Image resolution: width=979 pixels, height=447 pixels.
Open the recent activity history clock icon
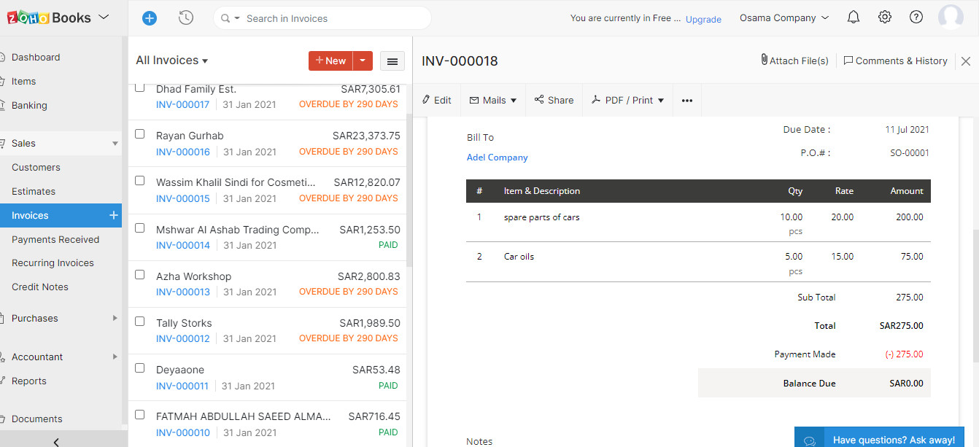pyautogui.click(x=186, y=18)
